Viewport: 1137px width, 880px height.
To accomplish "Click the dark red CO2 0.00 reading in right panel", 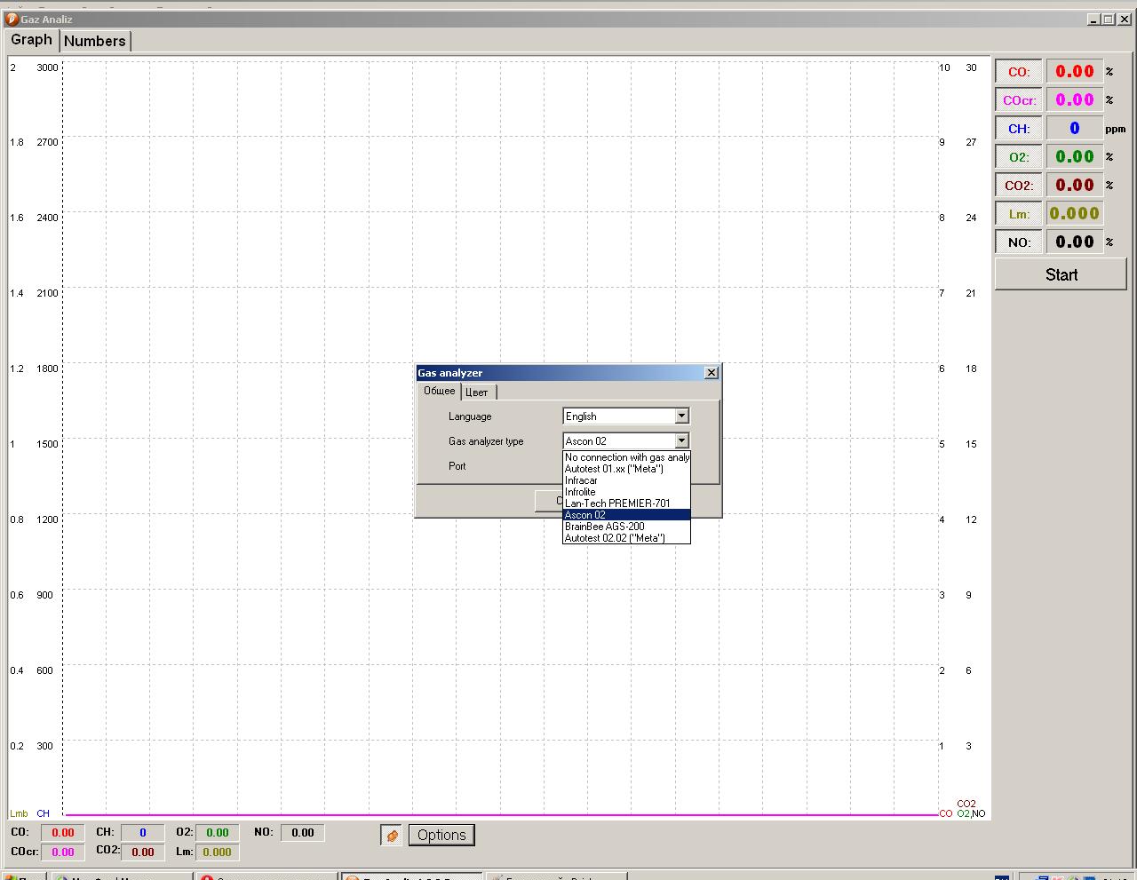I will [1074, 186].
